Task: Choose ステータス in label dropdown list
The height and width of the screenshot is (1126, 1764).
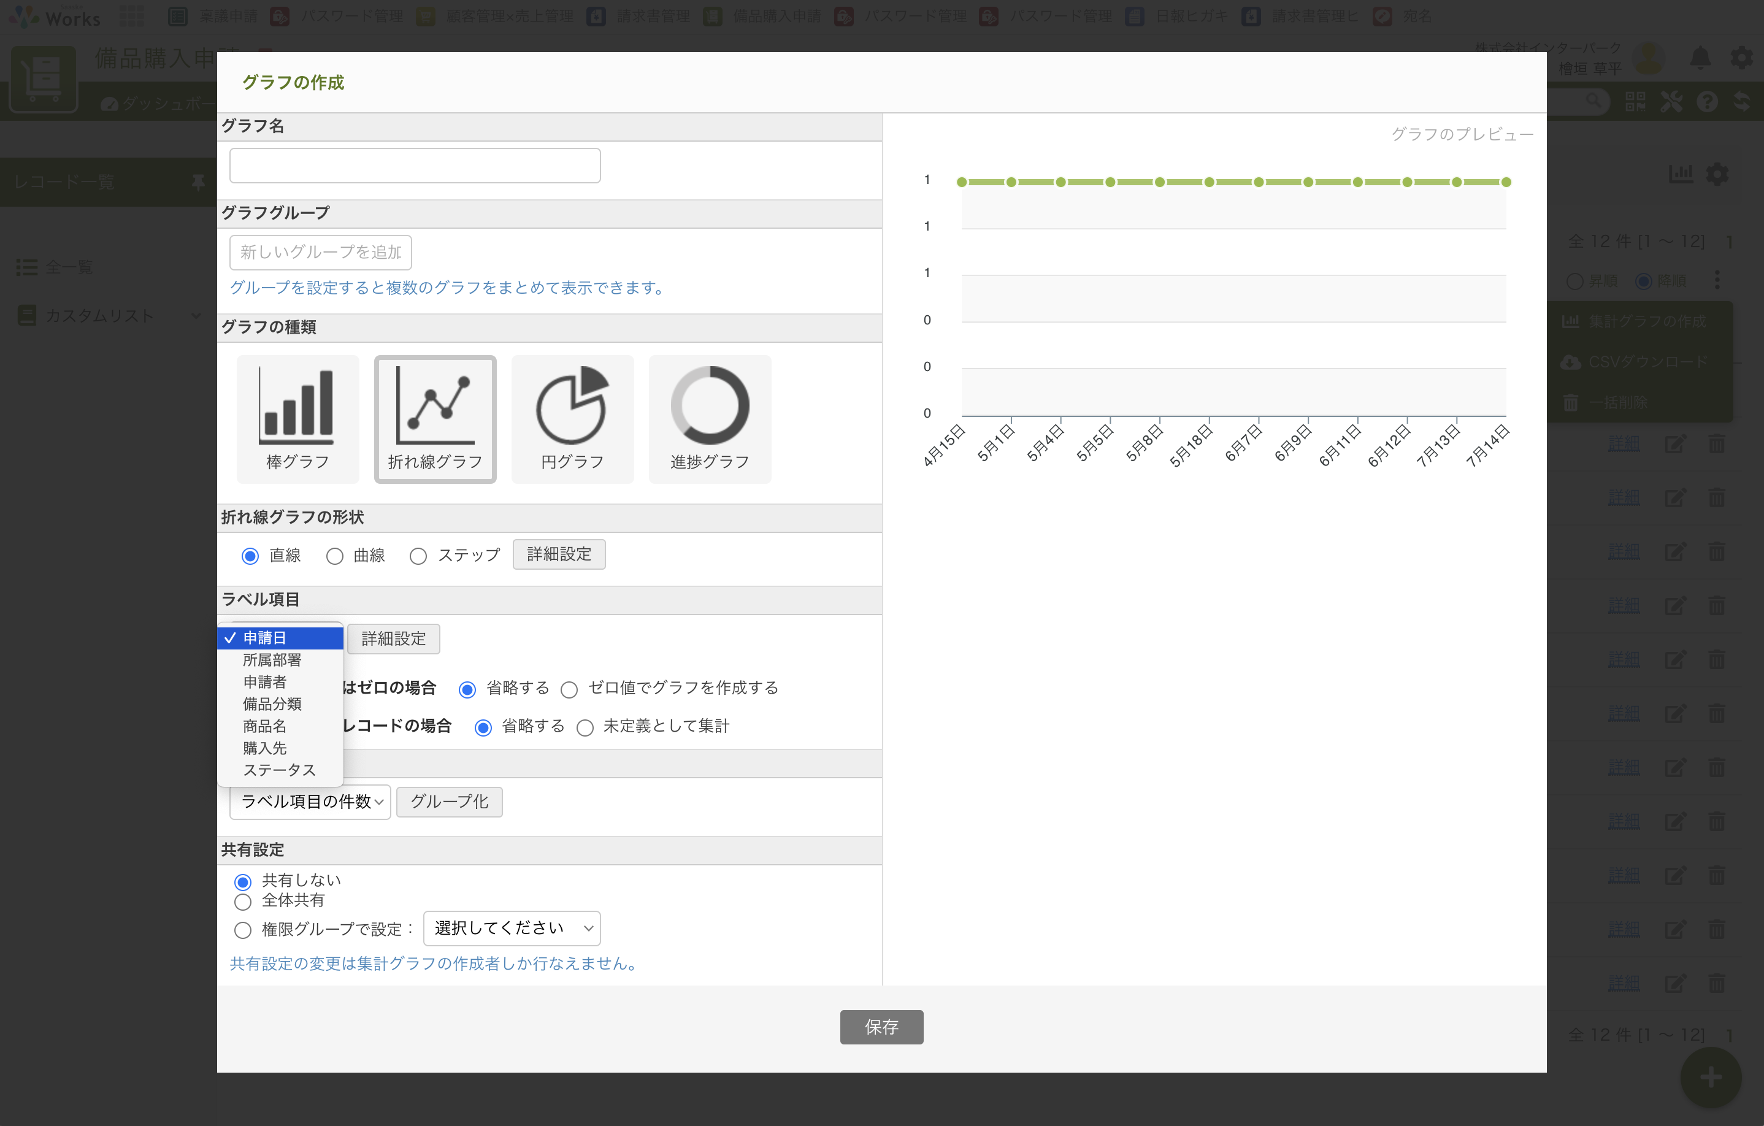Action: [280, 770]
